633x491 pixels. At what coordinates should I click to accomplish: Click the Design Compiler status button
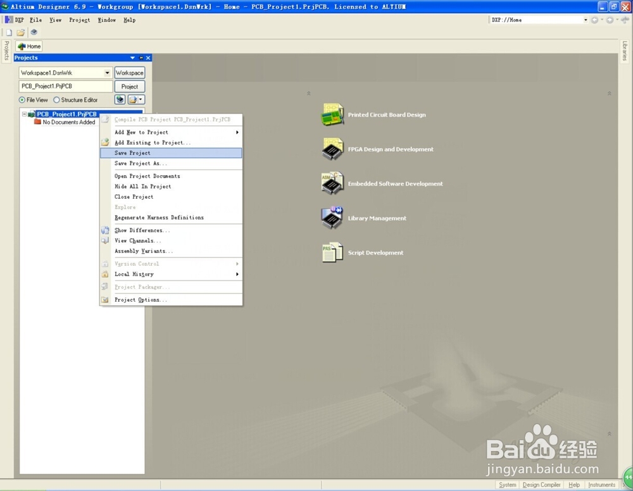click(x=541, y=485)
